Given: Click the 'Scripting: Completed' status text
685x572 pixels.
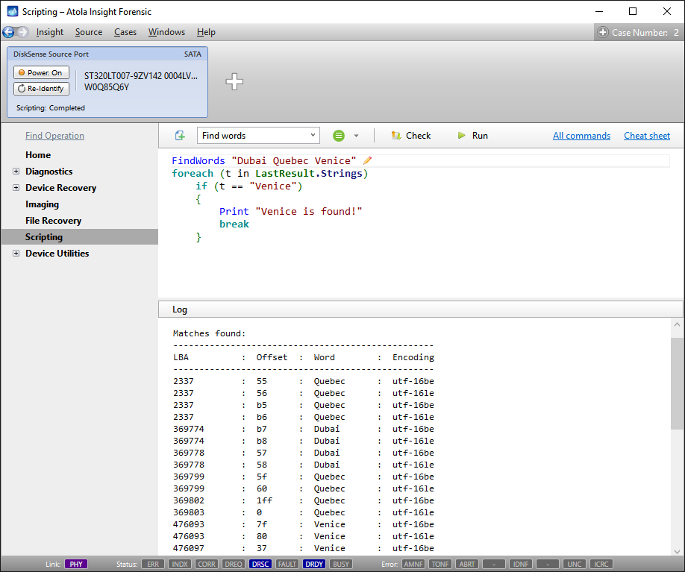Looking at the screenshot, I should pyautogui.click(x=51, y=108).
